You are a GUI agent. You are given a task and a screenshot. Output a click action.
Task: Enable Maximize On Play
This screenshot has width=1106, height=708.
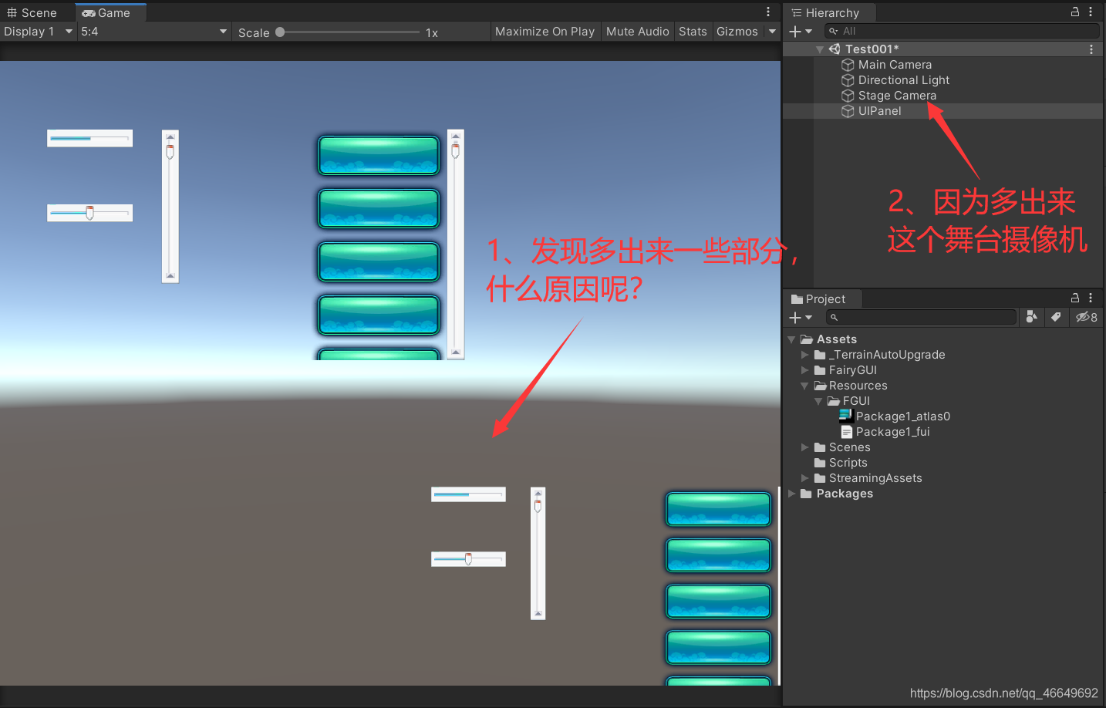pos(545,31)
